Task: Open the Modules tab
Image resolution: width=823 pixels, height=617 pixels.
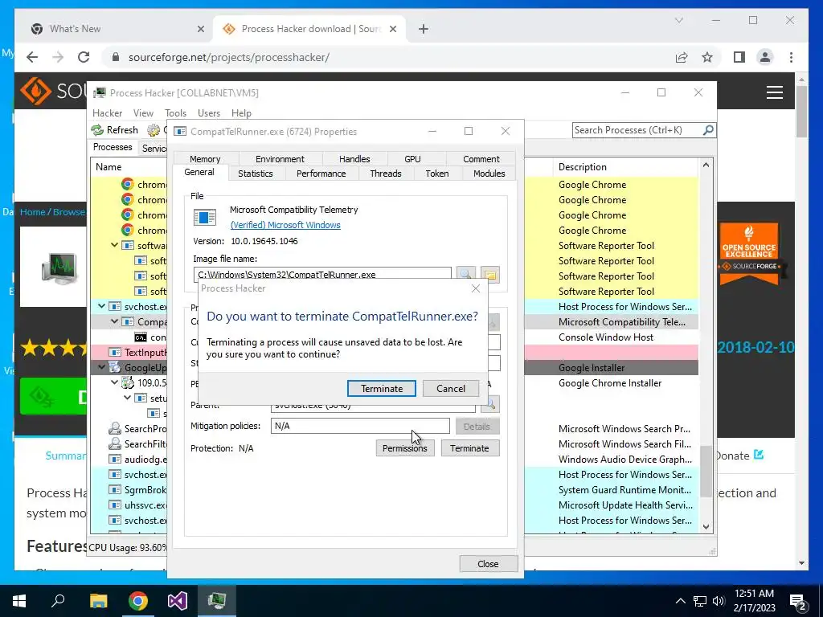Action: tap(489, 174)
